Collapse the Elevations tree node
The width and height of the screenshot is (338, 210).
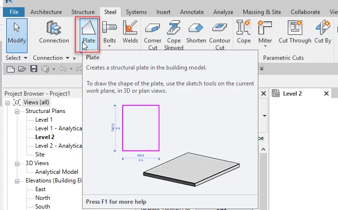coord(17,181)
